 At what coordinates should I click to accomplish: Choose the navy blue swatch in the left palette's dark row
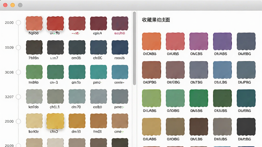[120, 47]
